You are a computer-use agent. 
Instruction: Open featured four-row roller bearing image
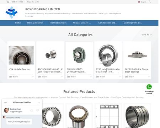click(137, 117)
